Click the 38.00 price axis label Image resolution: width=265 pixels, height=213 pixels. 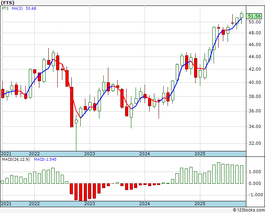255,96
